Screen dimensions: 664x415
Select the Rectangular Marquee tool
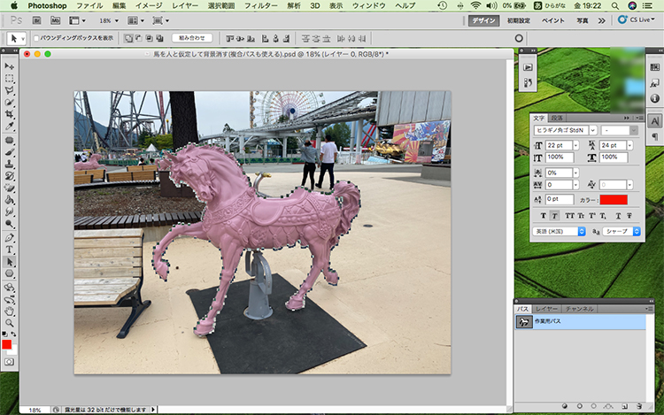(10, 79)
